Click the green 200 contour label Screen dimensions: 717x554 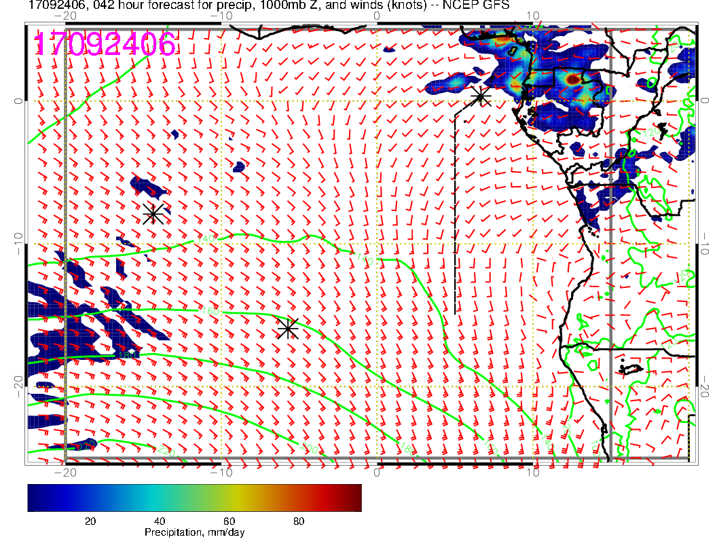[310, 448]
